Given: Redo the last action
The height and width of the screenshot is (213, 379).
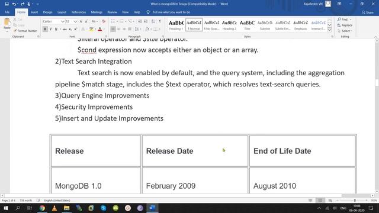Looking at the screenshot, I should (x=23, y=4).
